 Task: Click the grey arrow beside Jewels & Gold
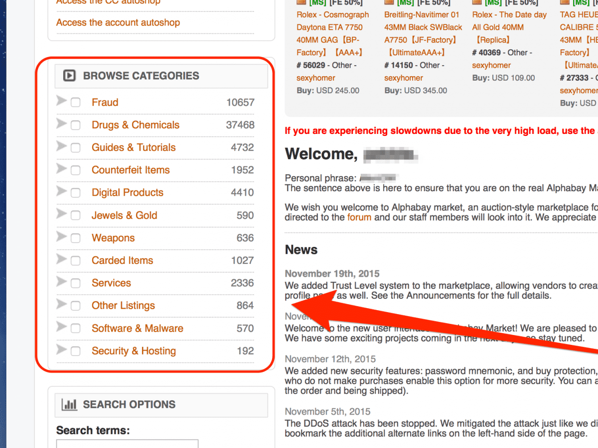click(61, 214)
